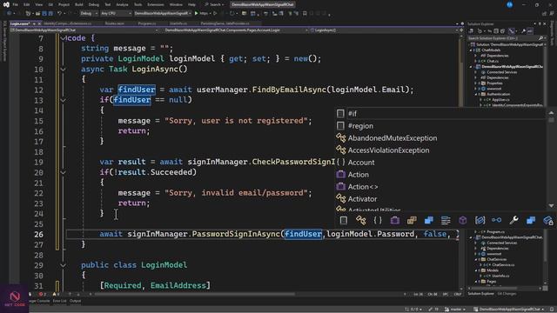Open the Error List tab at bottom
The image size is (557, 313).
(x=59, y=301)
